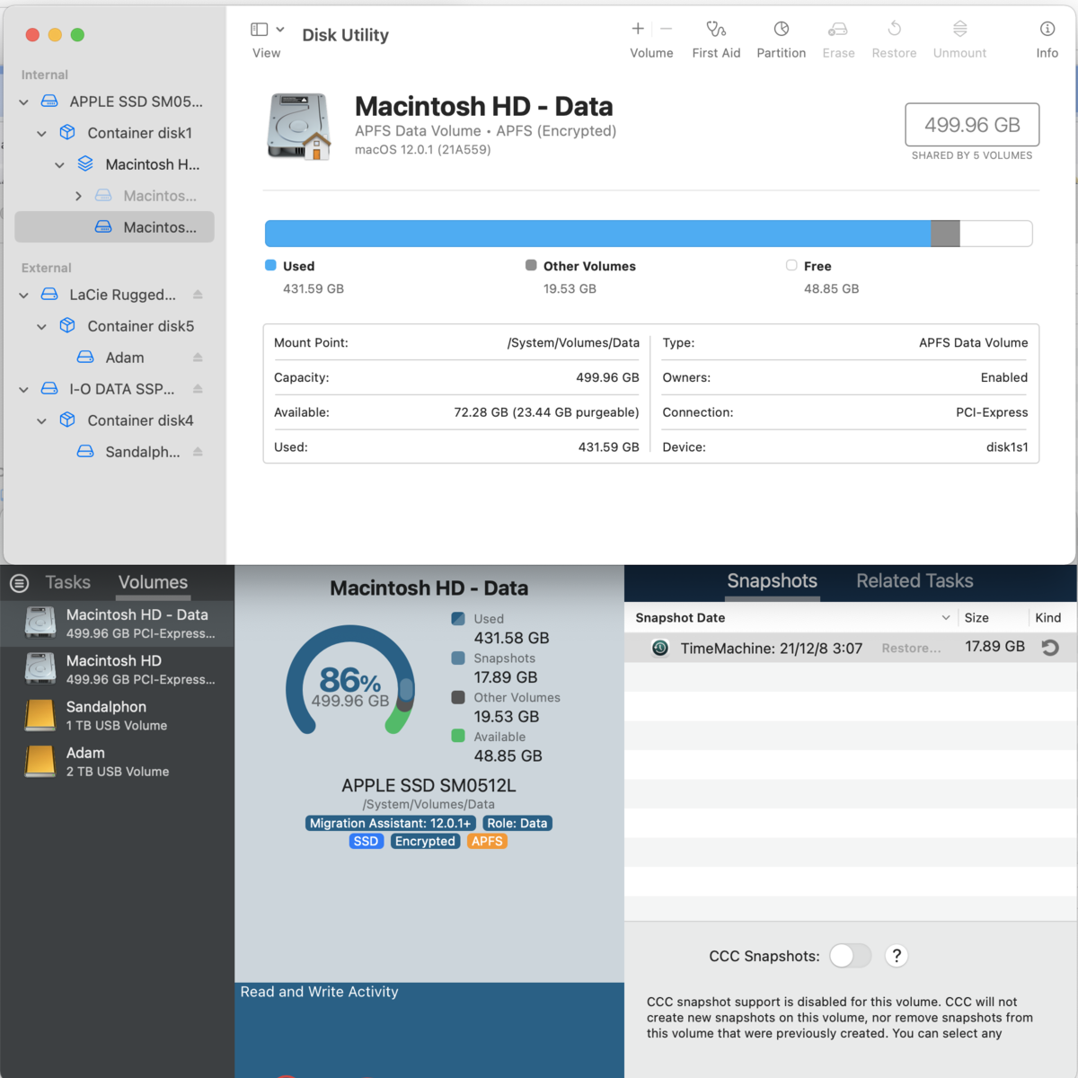The height and width of the screenshot is (1078, 1078).
Task: Click the Unmount toolbar icon
Action: point(959,29)
